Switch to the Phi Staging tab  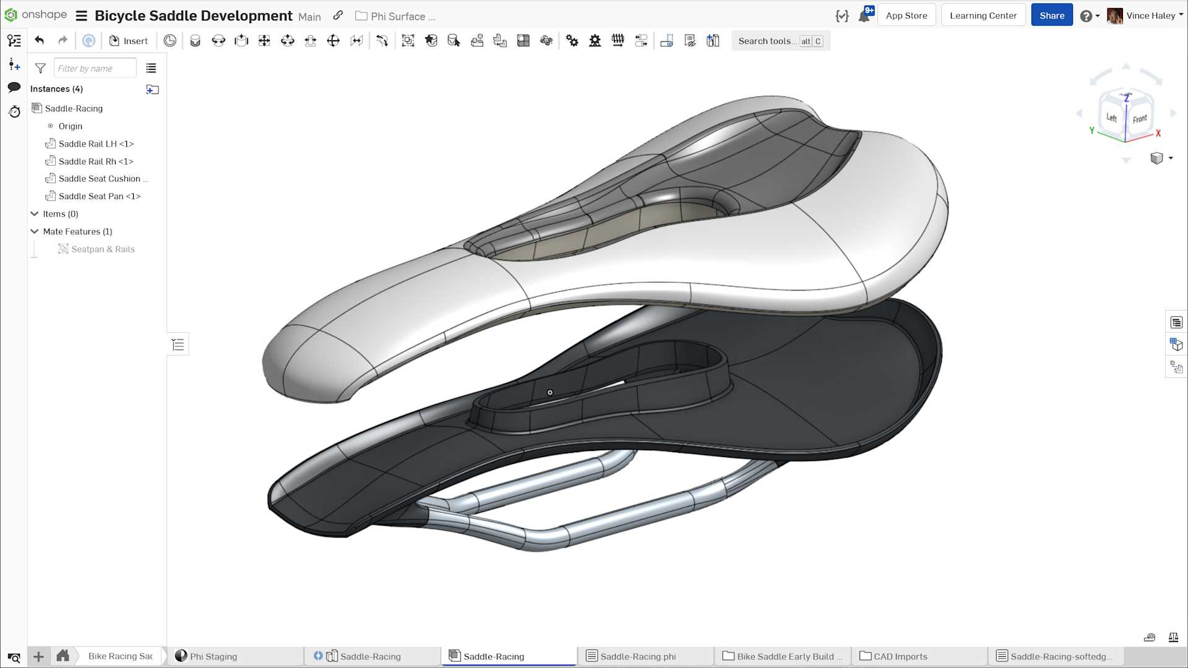(213, 656)
